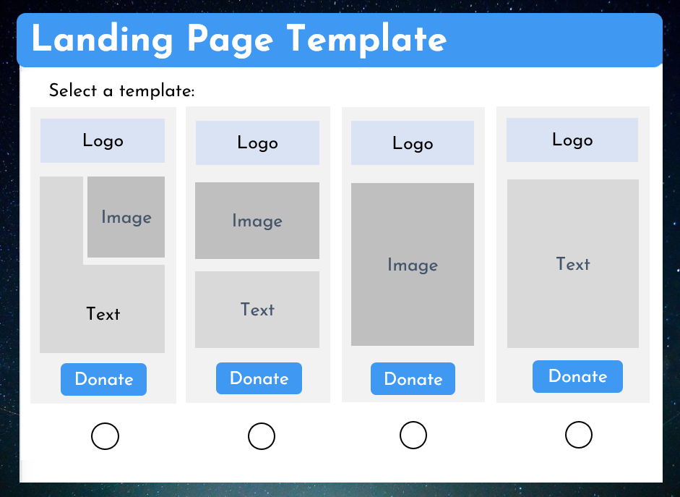Select the second template radio button
This screenshot has width=680, height=497.
point(262,436)
